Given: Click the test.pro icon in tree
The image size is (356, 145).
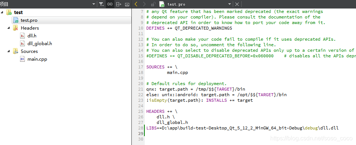Looking at the screenshot, I should coord(16,20).
